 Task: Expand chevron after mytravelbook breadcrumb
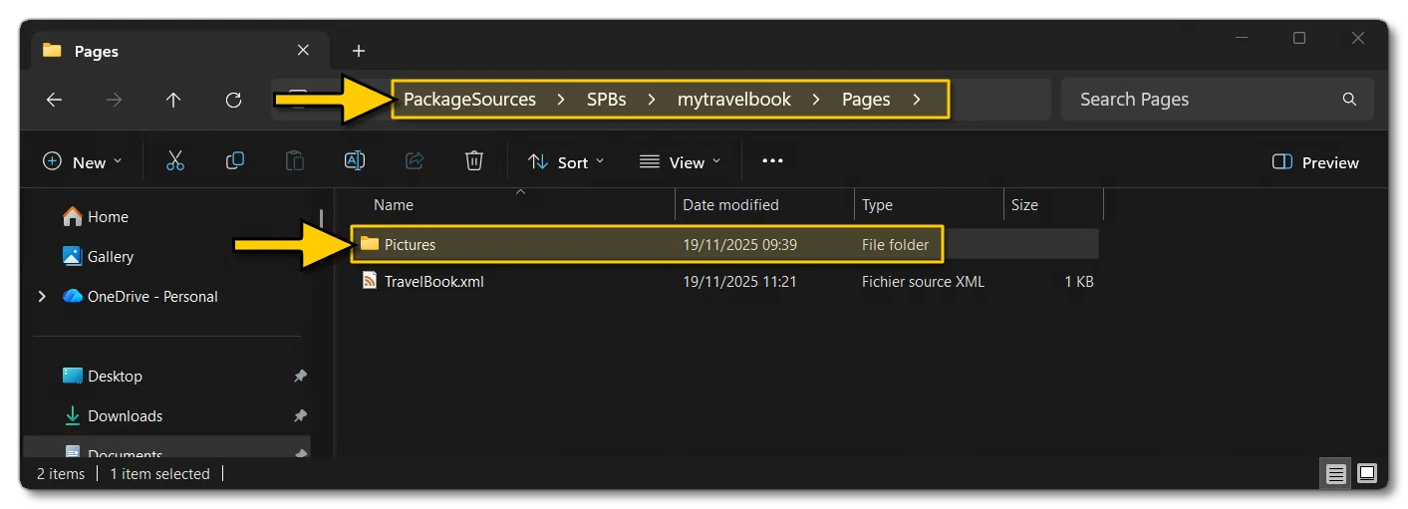tap(816, 100)
